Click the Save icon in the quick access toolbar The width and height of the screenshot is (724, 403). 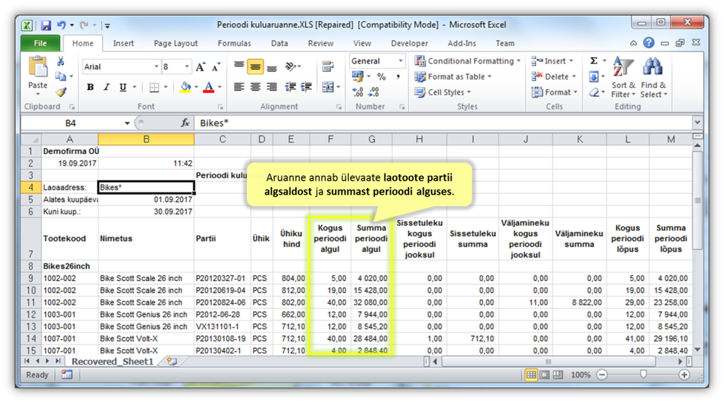click(46, 25)
